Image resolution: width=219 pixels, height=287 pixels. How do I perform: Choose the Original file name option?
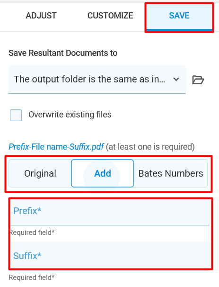40,173
